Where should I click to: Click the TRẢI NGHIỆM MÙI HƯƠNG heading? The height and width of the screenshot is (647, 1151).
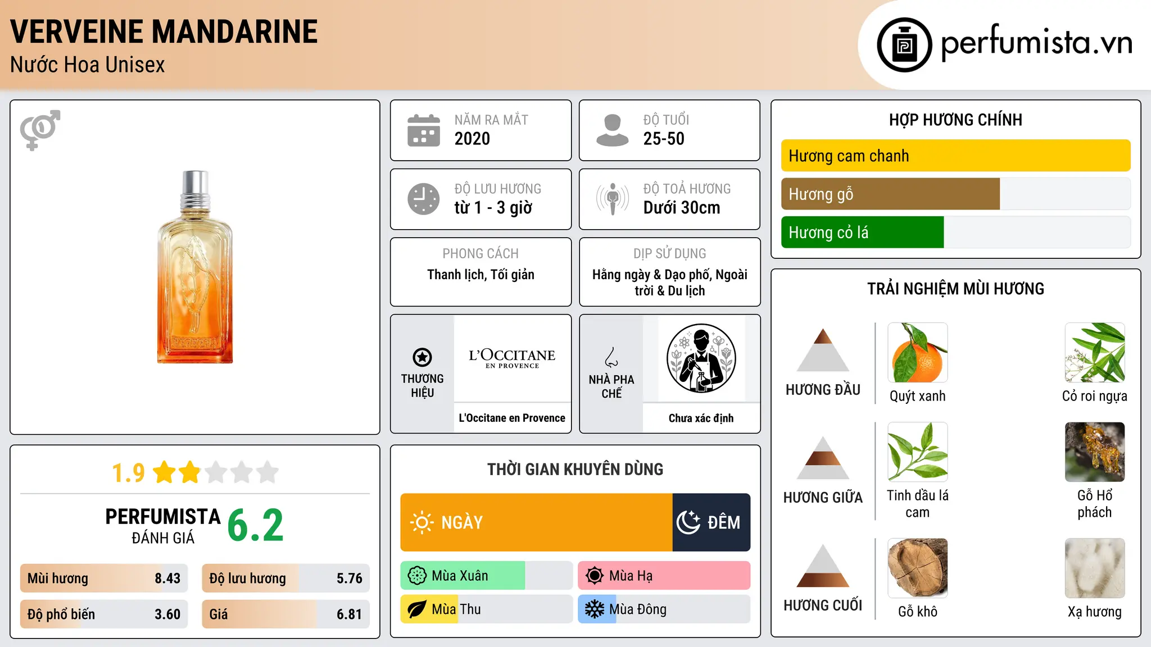click(955, 289)
